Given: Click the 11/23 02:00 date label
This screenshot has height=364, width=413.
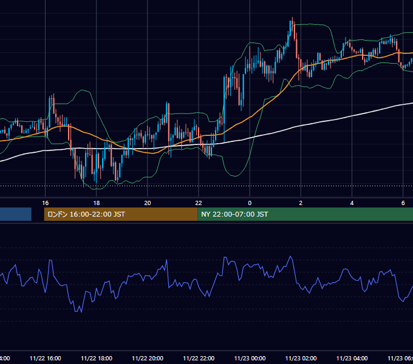Looking at the screenshot, I should [x=301, y=358].
